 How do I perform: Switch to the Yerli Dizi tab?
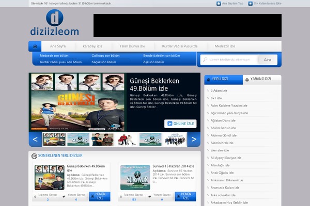tap(223, 80)
